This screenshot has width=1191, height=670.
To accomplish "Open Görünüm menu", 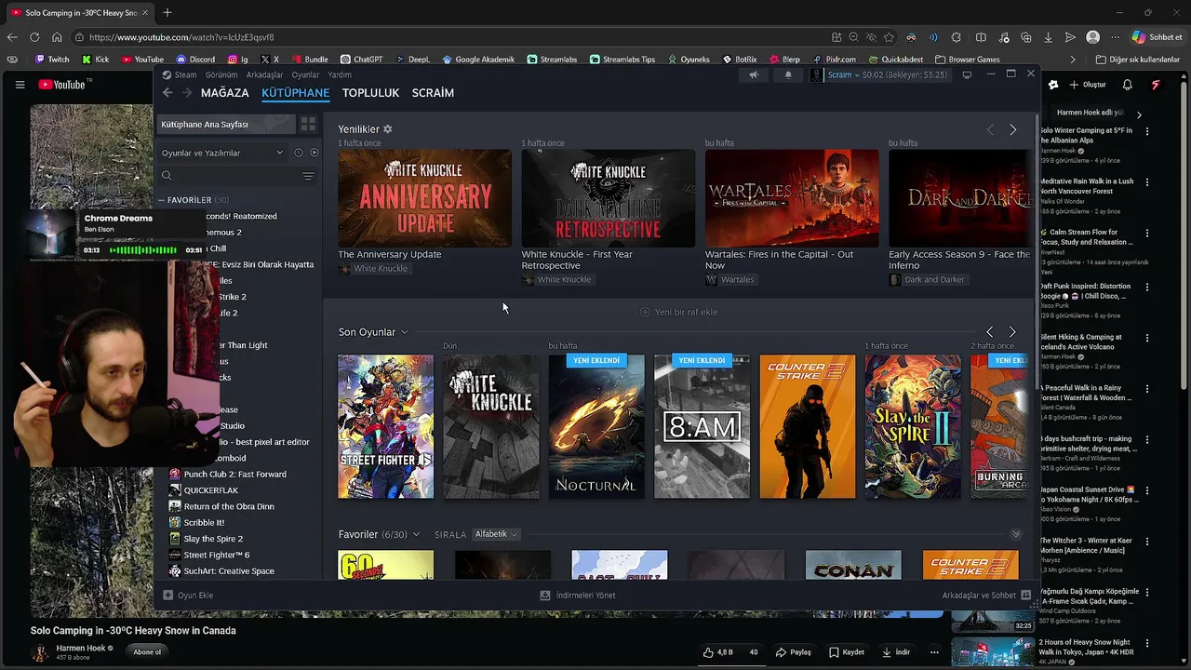I will pyautogui.click(x=221, y=75).
